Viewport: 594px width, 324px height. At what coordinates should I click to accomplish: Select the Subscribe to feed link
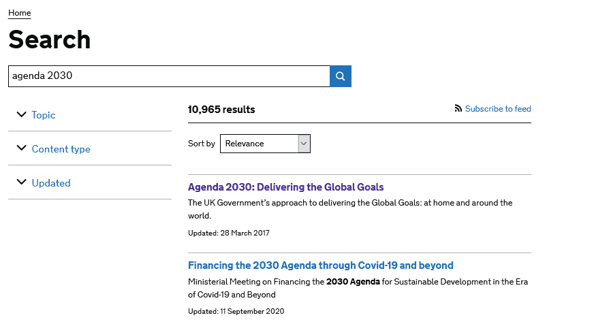tap(497, 109)
